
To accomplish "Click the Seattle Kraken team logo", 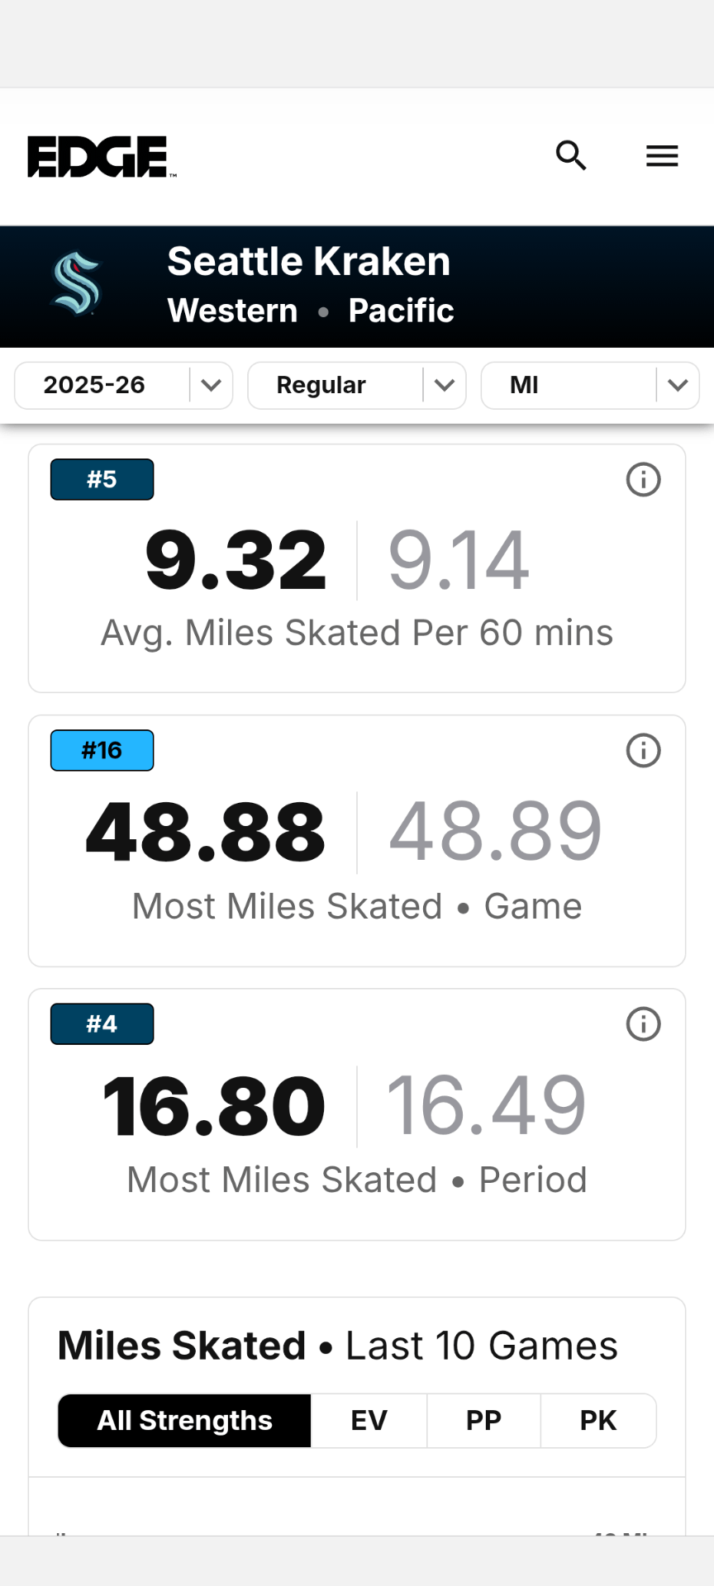I will (x=76, y=285).
